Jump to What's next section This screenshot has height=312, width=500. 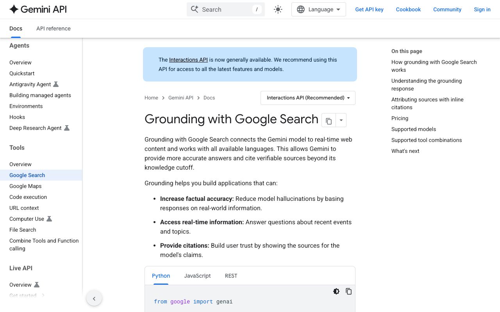[x=405, y=151]
